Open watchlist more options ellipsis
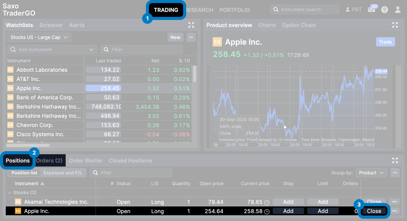This screenshot has height=221, width=407. tap(191, 37)
